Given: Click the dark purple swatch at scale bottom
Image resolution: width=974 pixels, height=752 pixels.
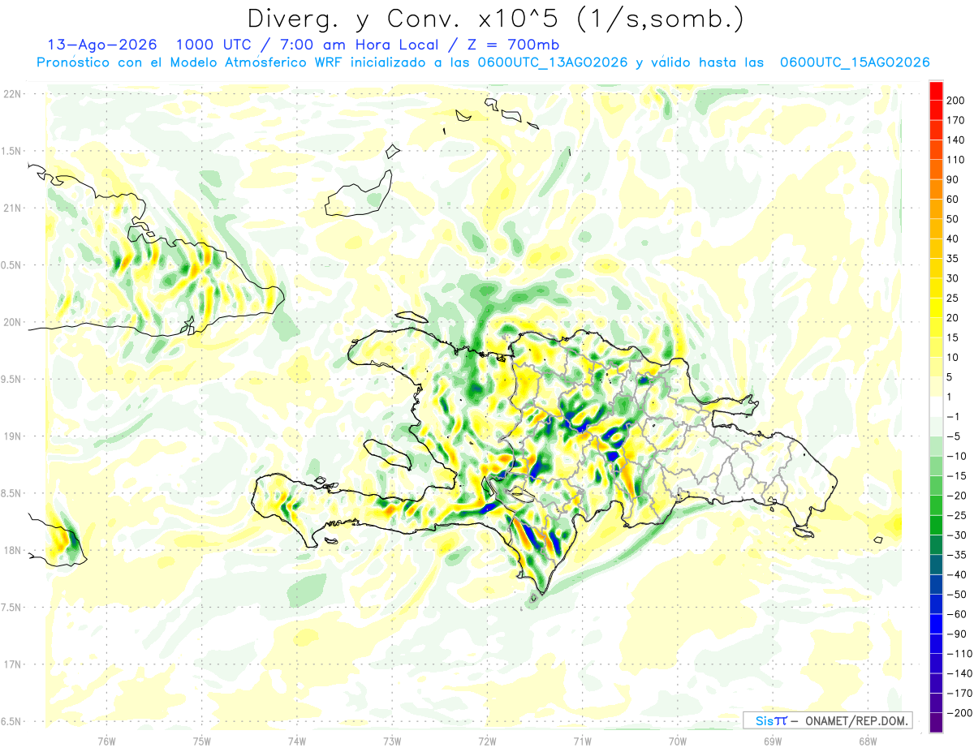Looking at the screenshot, I should [x=936, y=721].
